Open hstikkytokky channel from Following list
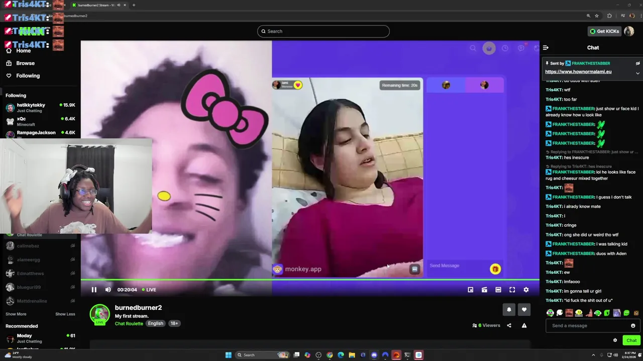Image resolution: width=643 pixels, height=361 pixels. click(x=40, y=108)
